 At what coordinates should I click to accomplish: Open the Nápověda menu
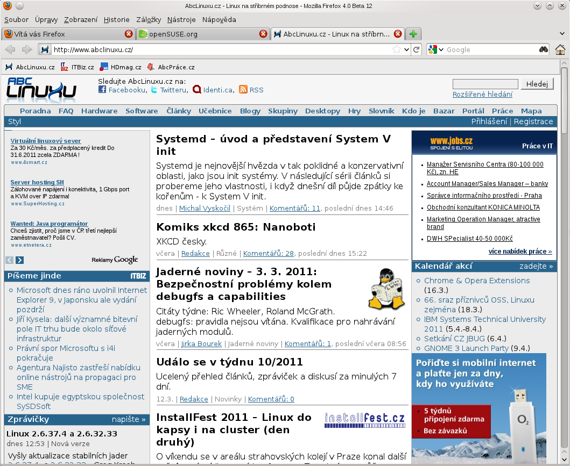tap(219, 19)
